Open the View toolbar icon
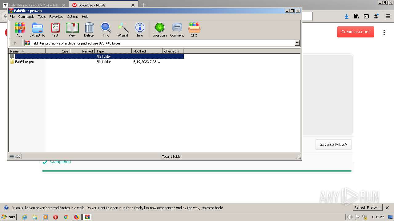Viewport: 394px width, 221px height. click(x=72, y=30)
